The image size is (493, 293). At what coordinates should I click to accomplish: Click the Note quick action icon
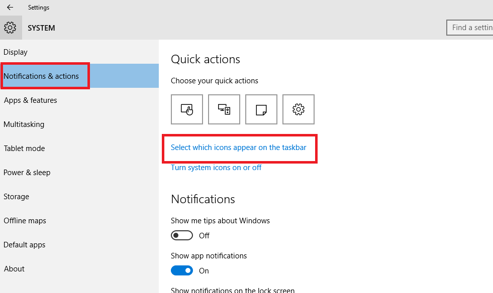tap(261, 109)
